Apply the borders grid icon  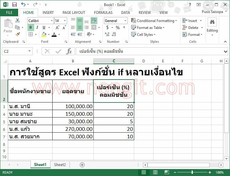click(x=31, y=34)
